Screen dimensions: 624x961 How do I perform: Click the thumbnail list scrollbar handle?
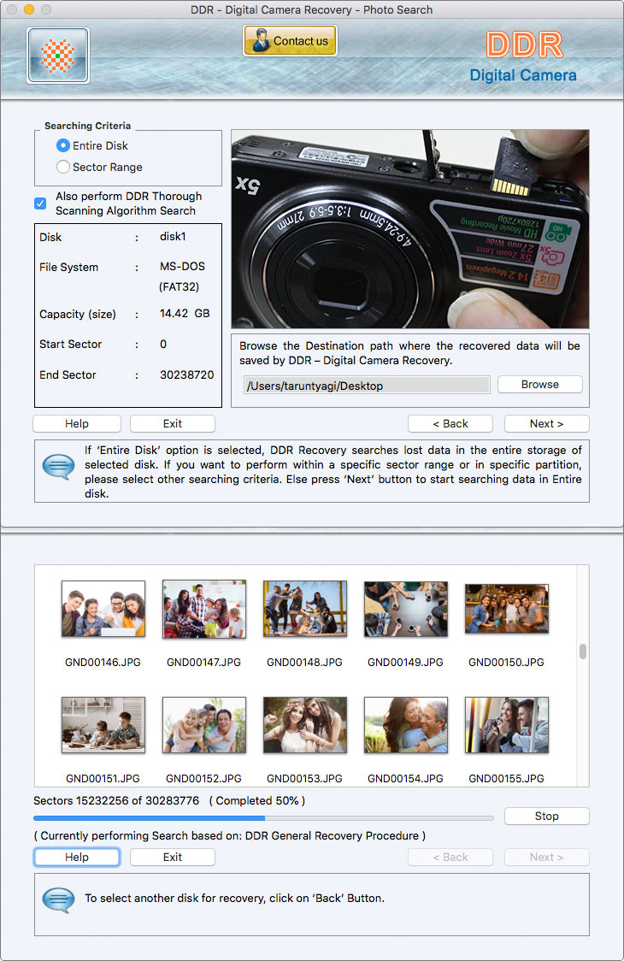click(x=583, y=651)
